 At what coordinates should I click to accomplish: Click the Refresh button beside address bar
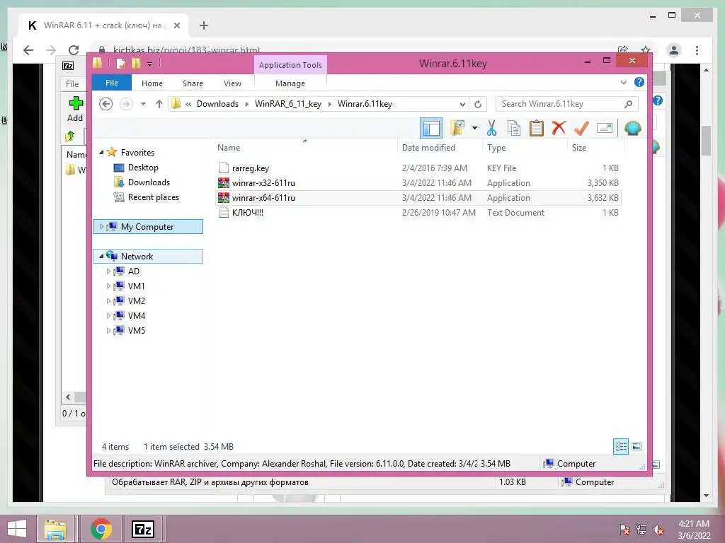pos(478,104)
